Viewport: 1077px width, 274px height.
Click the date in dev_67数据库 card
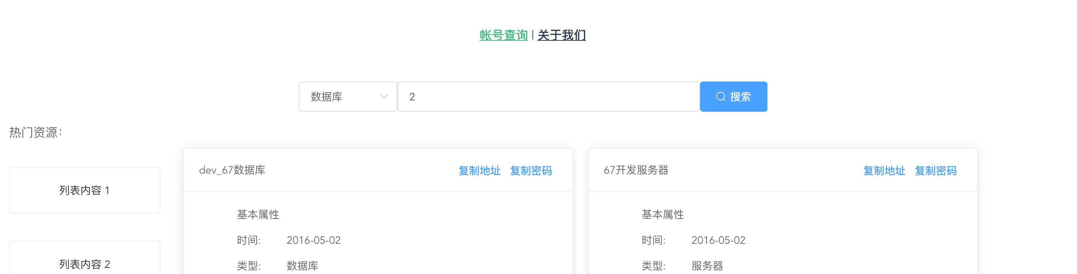click(314, 240)
